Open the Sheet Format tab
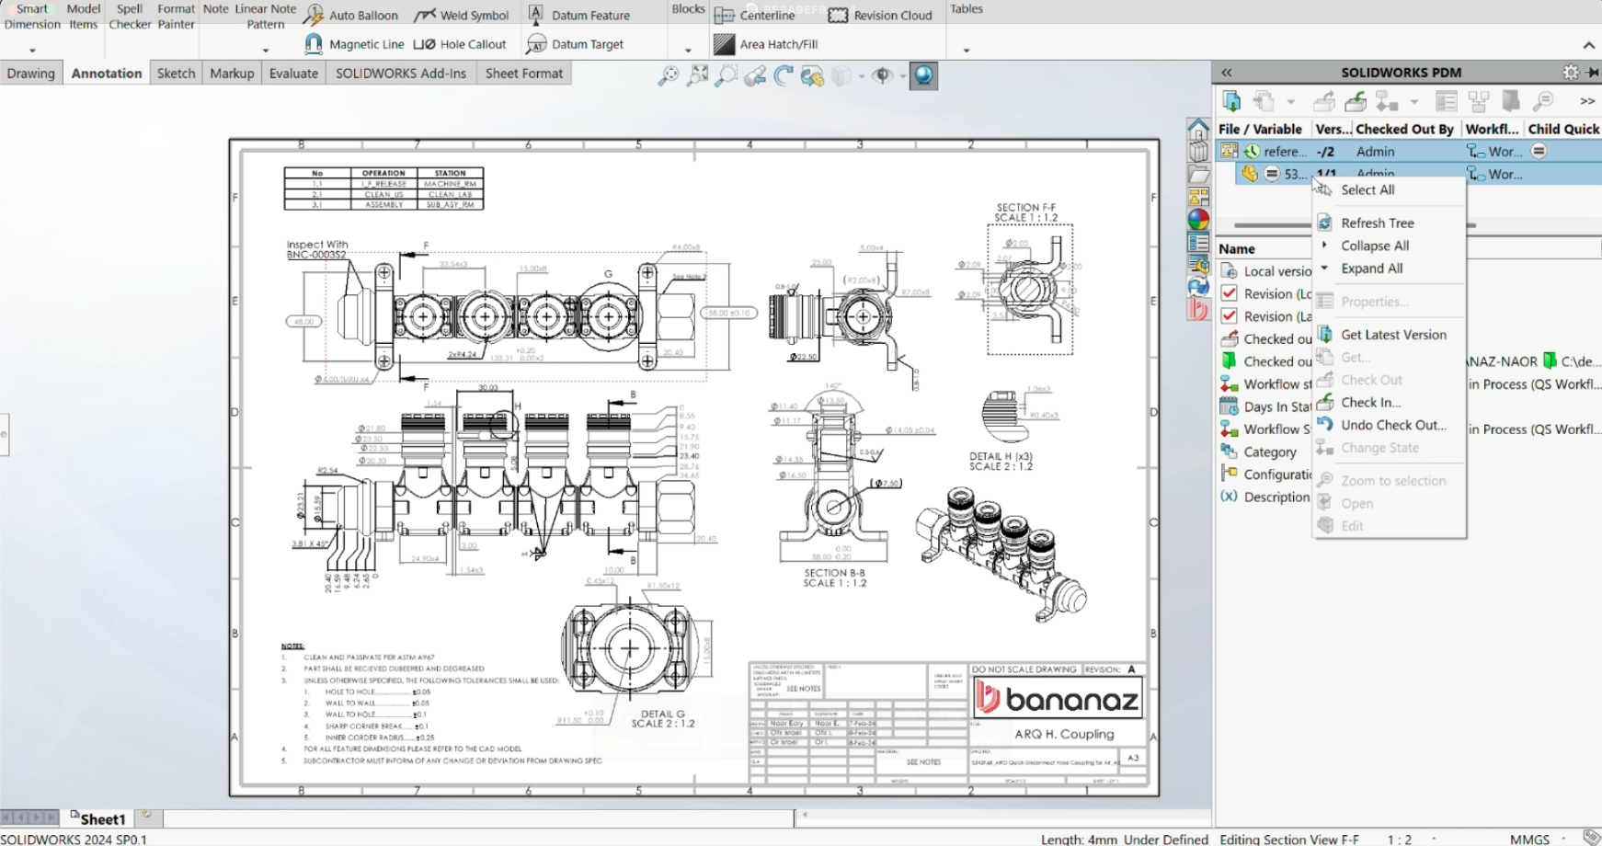 point(524,74)
